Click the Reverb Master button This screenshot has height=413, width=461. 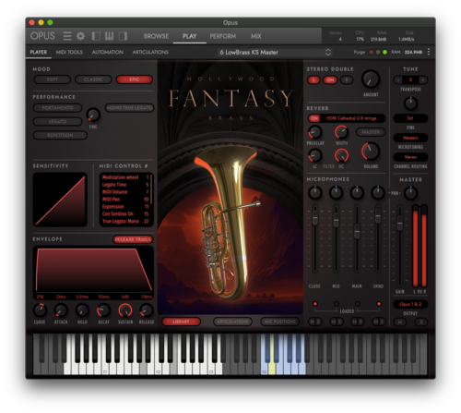point(371,132)
